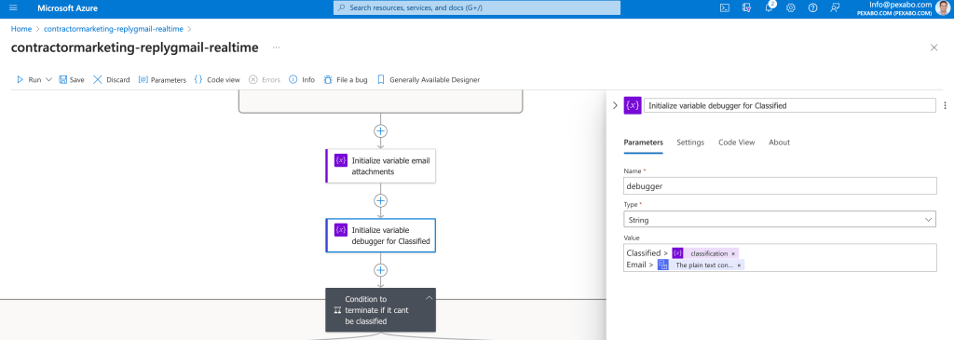Select the Condition to terminate node
The image size is (954, 340).
[x=381, y=309]
